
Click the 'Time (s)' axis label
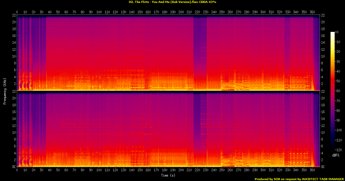168,175
